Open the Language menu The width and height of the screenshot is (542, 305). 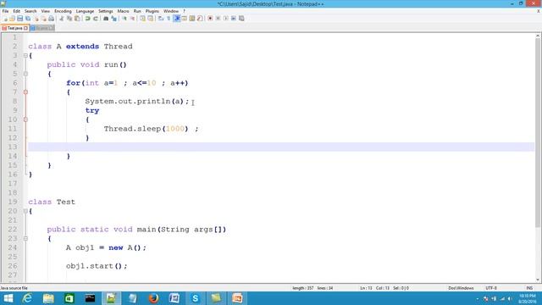(85, 11)
